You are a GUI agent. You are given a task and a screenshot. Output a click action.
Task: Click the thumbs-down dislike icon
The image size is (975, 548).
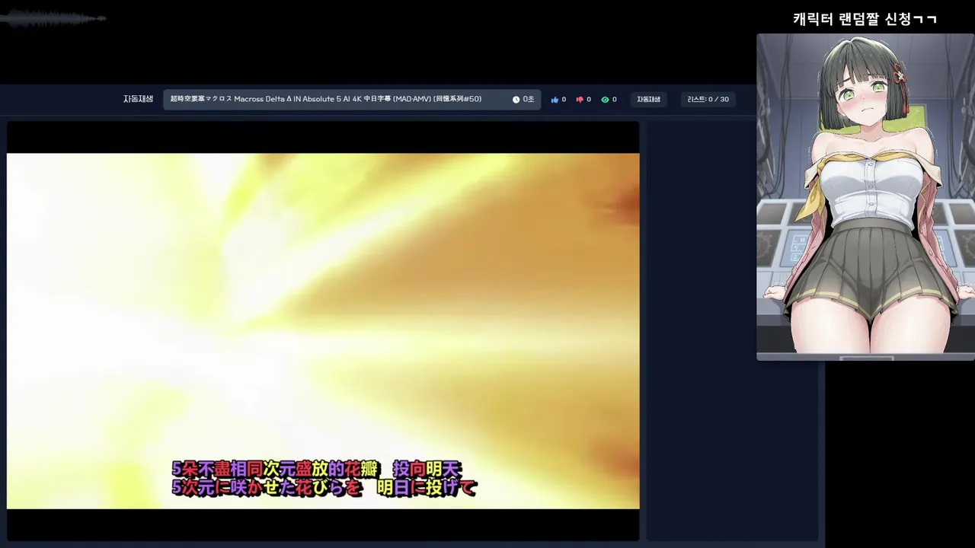[x=580, y=100]
